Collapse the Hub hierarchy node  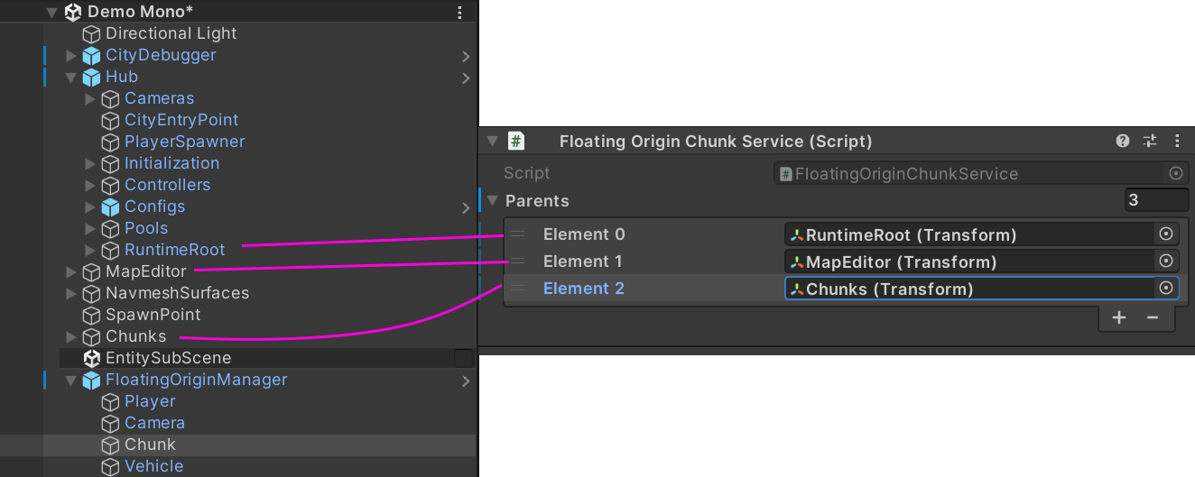[x=70, y=77]
